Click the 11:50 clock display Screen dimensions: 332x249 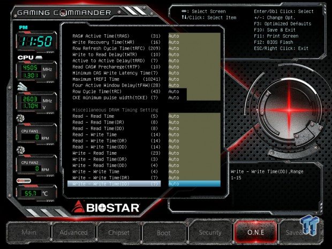pos(36,41)
